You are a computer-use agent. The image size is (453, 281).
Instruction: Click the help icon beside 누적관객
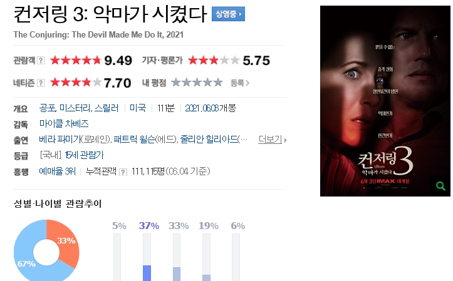123,172
